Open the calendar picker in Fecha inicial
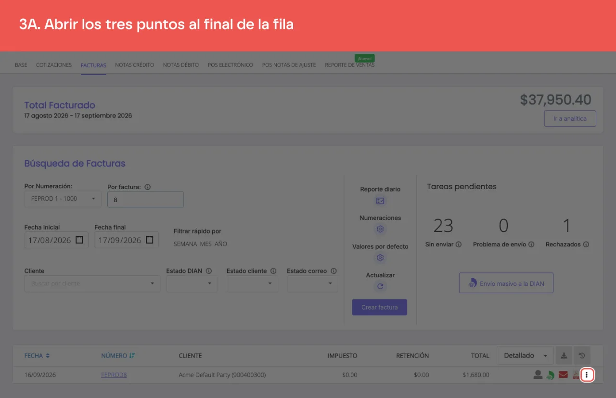The height and width of the screenshot is (398, 616). 79,240
